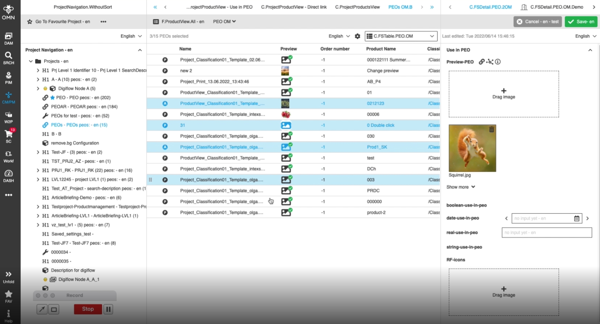Open the SRCH search module
Viewport: 600px width, 324px height.
[8, 58]
